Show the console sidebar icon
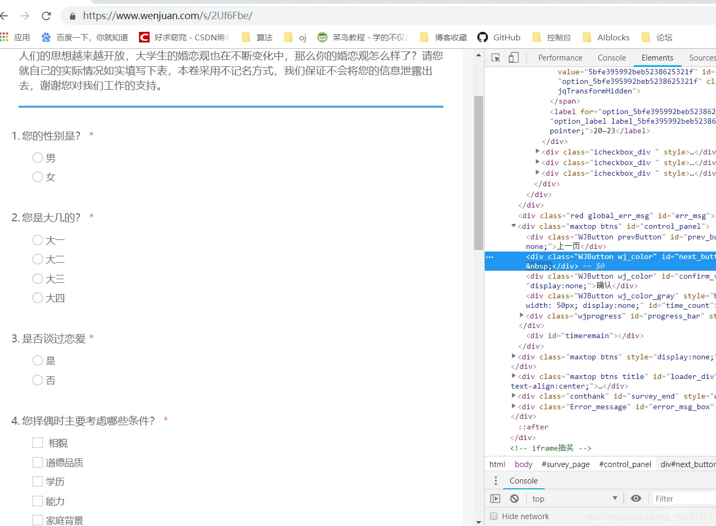 (495, 498)
